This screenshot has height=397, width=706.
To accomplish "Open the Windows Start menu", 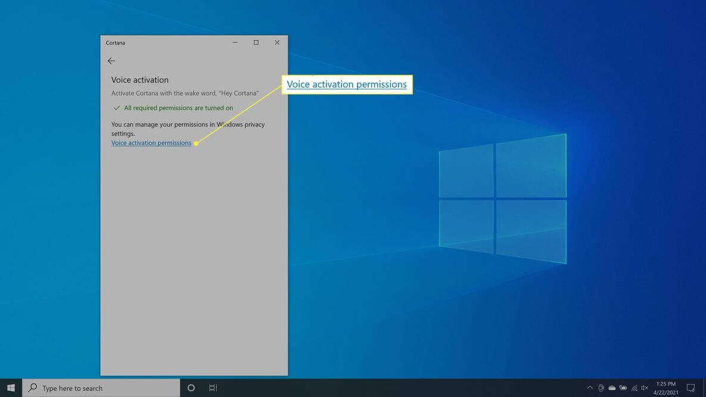I will tap(11, 387).
